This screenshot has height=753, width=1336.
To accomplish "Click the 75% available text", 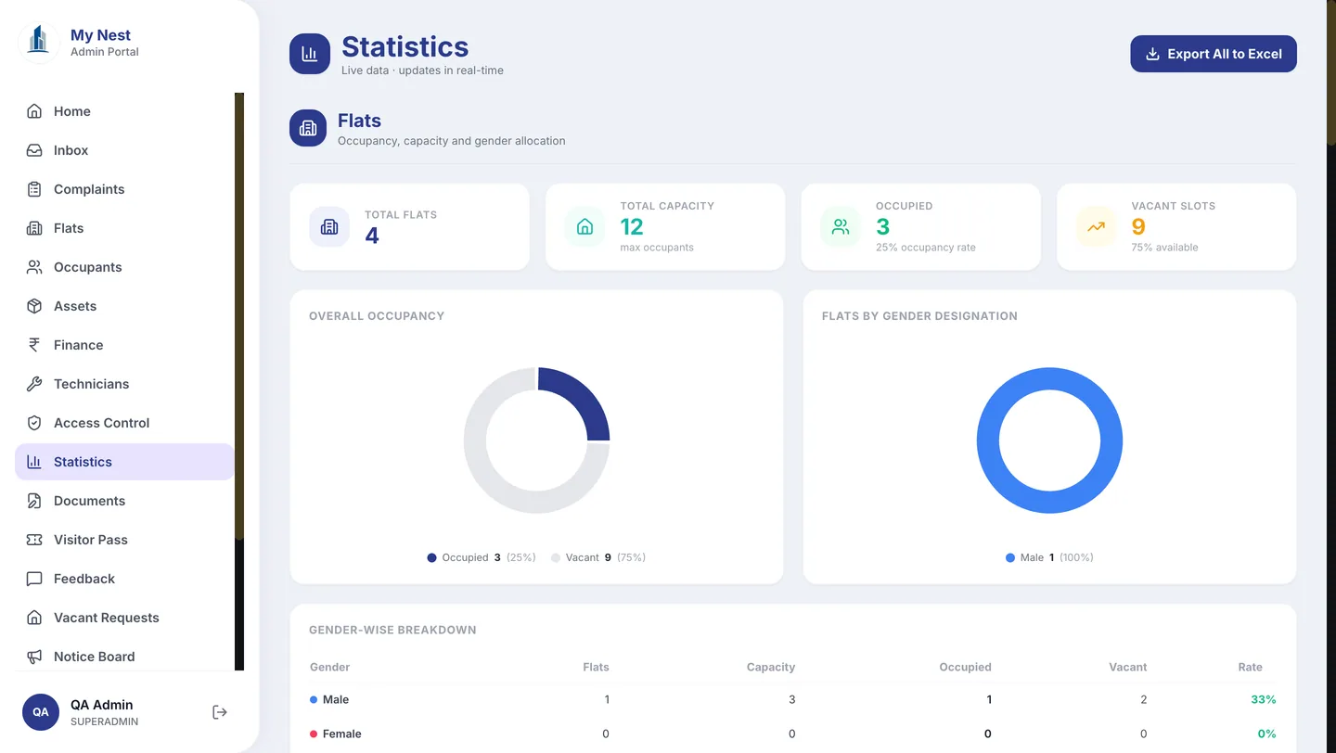I will 1164,248.
